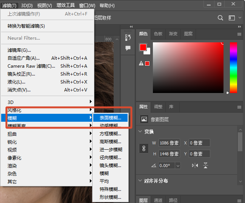Select 高斯模糊... Gaussian blur

110,142
